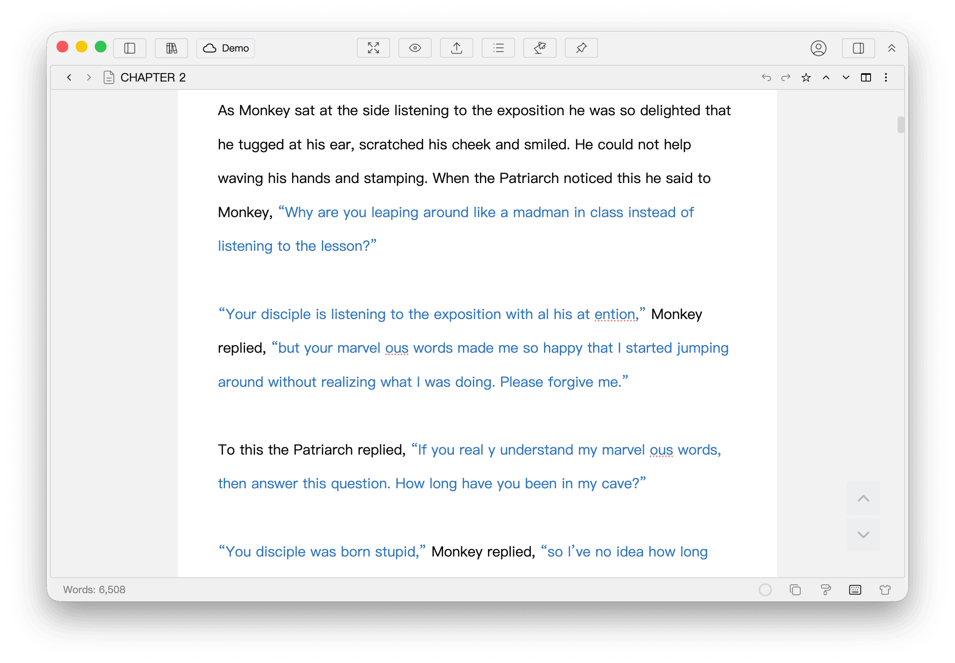Click the text "As Monkey sat at the side"
Screen dimensions: 955x663
point(304,111)
